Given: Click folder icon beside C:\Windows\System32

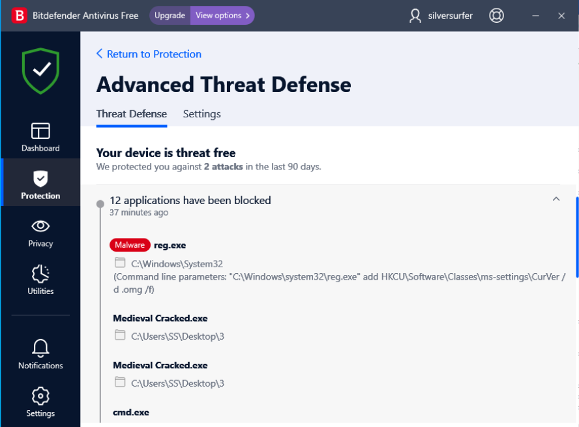Looking at the screenshot, I should click(x=119, y=263).
